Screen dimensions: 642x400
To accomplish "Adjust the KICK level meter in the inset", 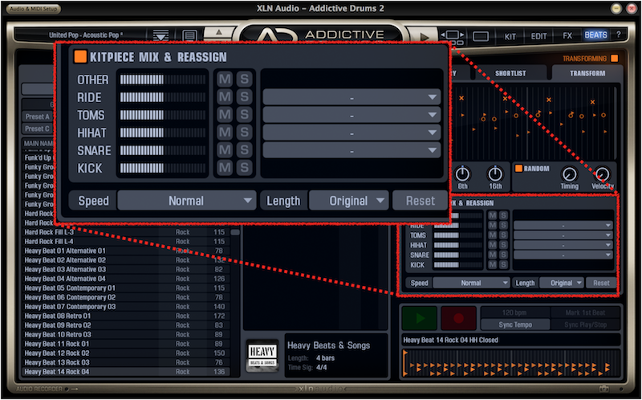I will (x=163, y=168).
